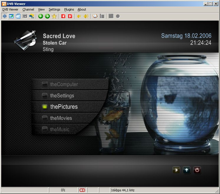Click the yellow star favourites icon
The width and height of the screenshot is (220, 194).
(x=54, y=16)
